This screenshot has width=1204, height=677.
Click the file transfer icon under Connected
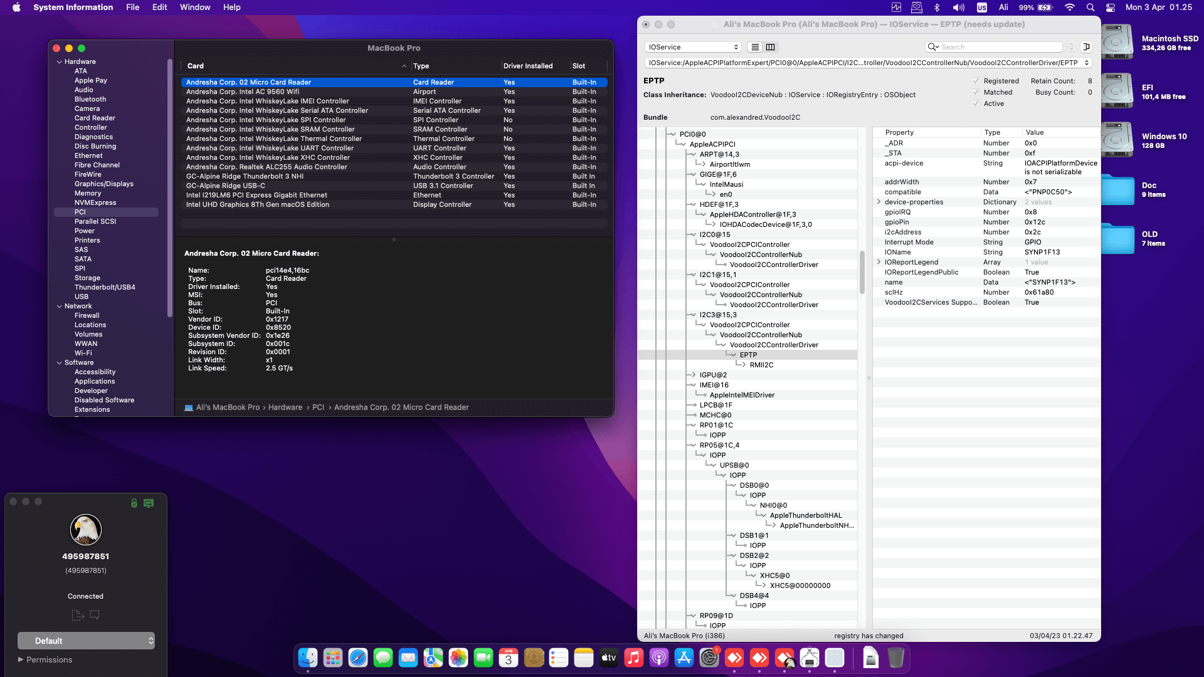click(x=78, y=615)
